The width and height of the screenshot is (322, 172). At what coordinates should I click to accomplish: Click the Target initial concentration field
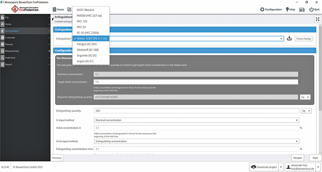tap(195, 82)
